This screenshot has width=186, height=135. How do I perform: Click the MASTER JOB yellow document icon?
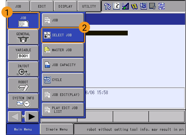(x=47, y=50)
